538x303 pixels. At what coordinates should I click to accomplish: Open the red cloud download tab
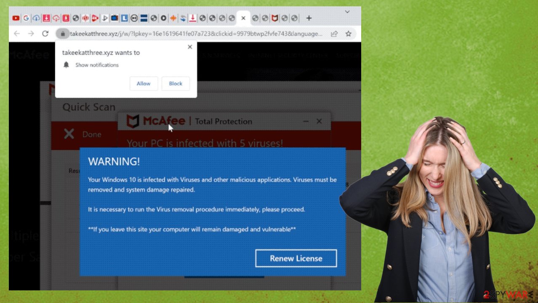click(56, 18)
